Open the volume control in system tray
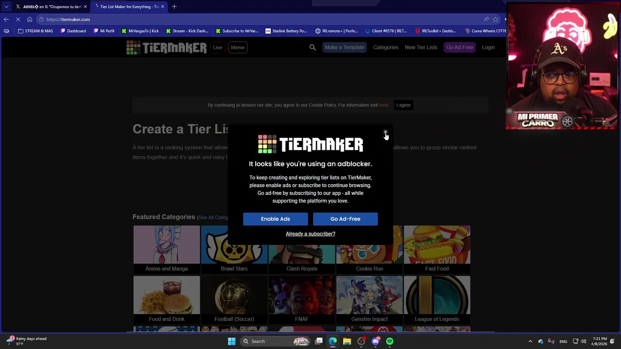This screenshot has height=349, width=621. tap(583, 341)
